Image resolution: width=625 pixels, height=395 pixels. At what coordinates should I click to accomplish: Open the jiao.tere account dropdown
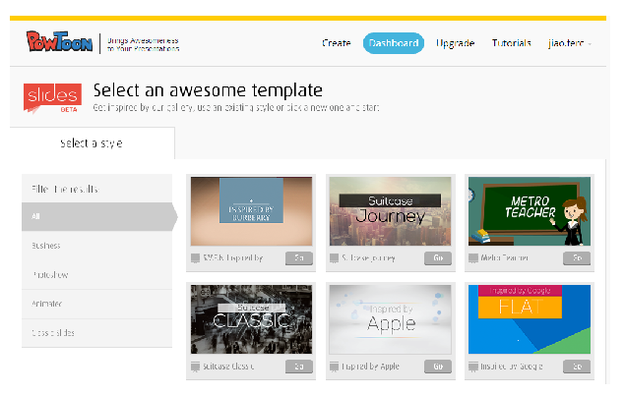[569, 43]
